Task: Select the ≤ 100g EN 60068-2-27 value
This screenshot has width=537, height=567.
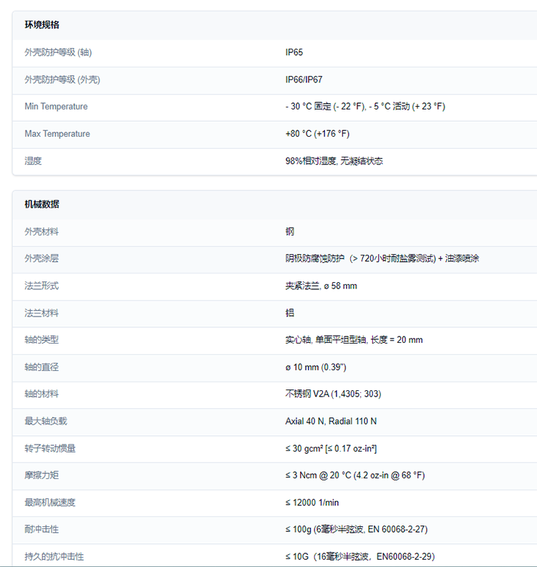Action: click(x=357, y=529)
